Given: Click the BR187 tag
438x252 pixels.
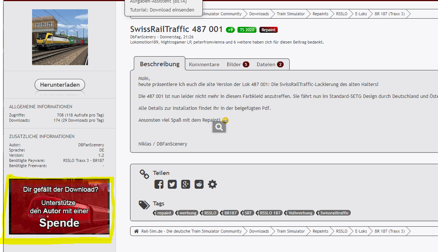Looking at the screenshot, I should [x=230, y=213].
